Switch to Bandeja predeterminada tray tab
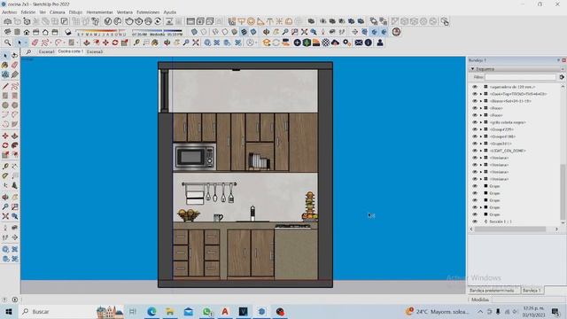 [494, 290]
